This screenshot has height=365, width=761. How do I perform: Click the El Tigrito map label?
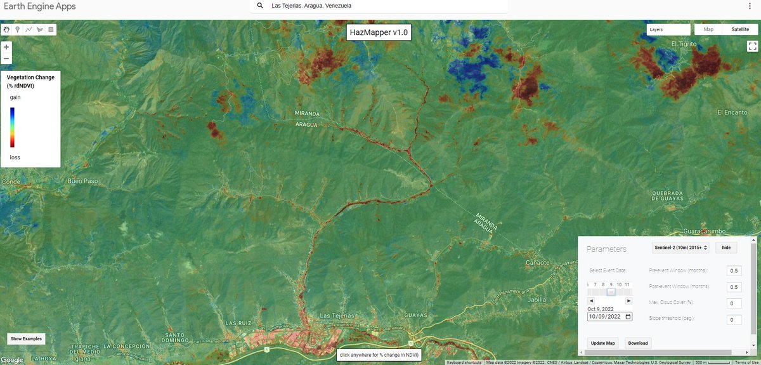tap(684, 44)
